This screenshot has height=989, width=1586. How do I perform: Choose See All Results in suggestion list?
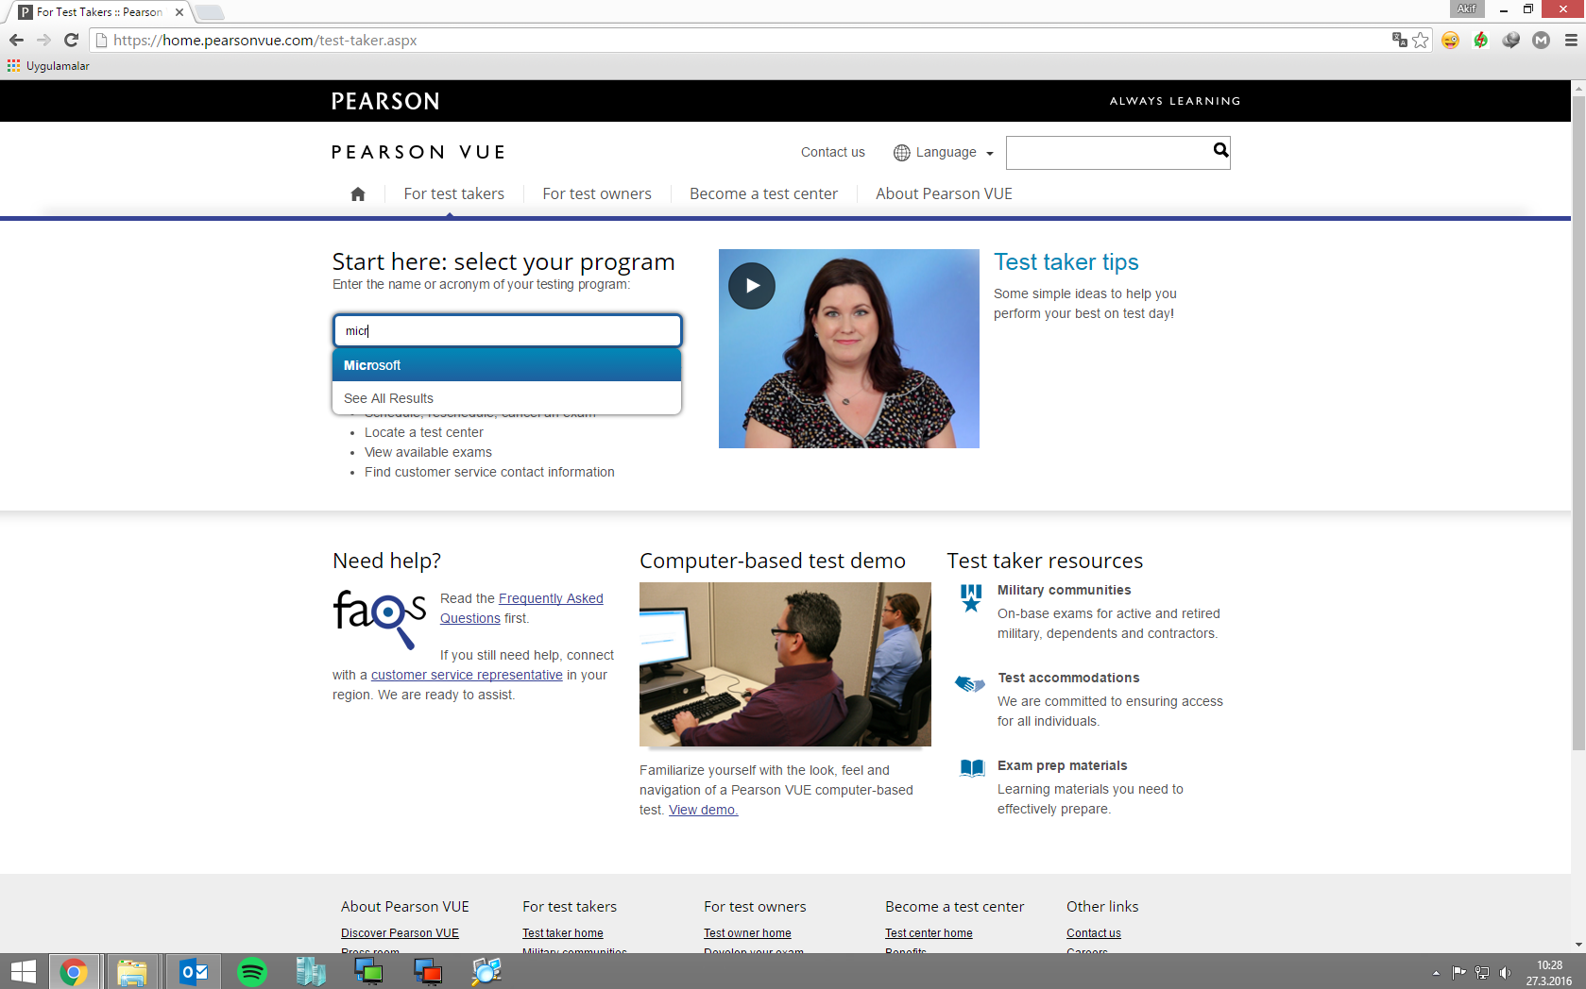tap(388, 398)
